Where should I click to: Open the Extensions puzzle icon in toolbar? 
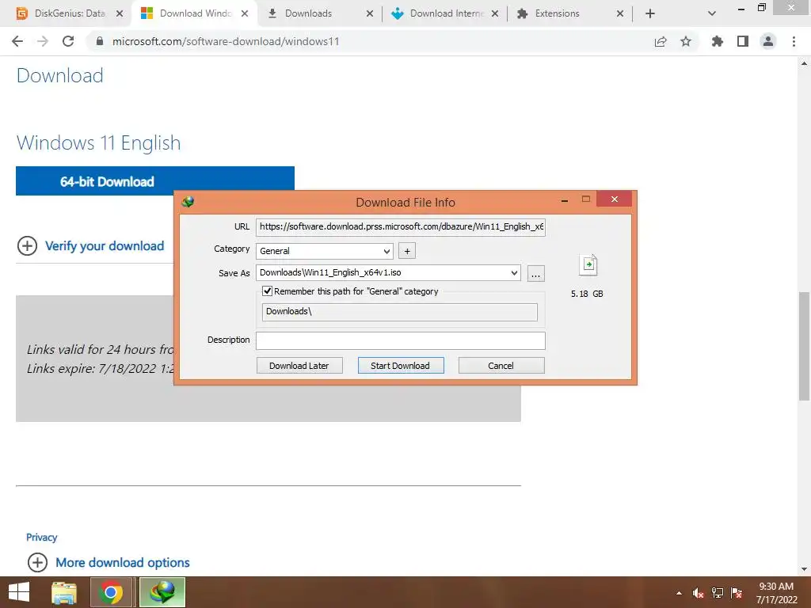(718, 41)
